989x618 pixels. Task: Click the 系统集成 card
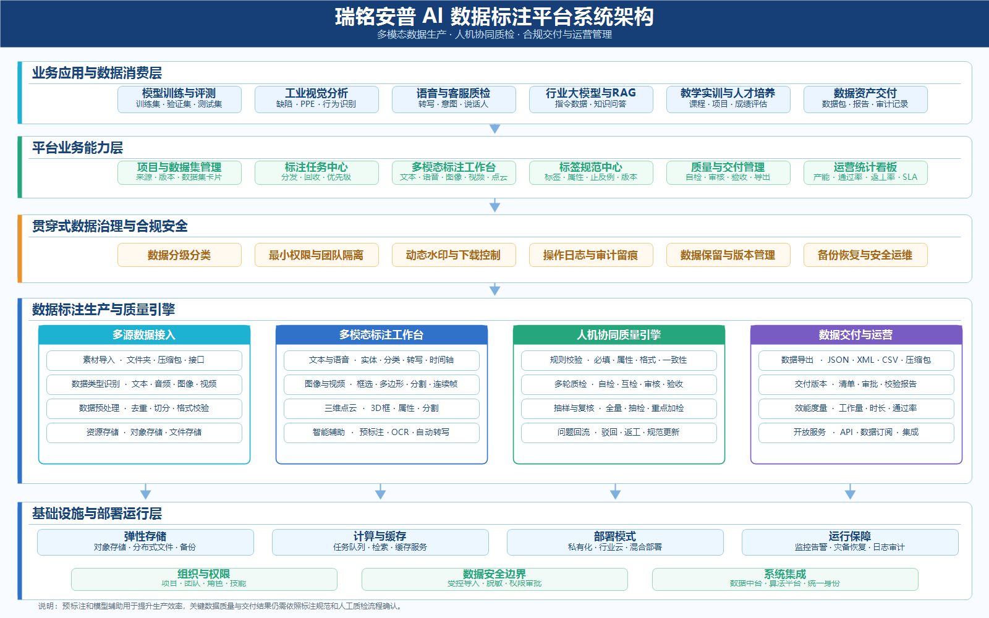[x=785, y=579]
